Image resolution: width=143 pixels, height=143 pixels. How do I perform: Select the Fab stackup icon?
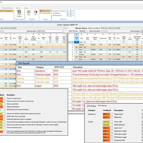[35, 13]
